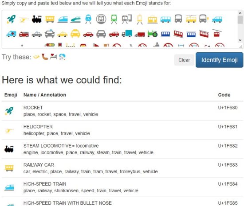Select the ROCKET name text
This screenshot has height=206, width=244.
coord(33,108)
